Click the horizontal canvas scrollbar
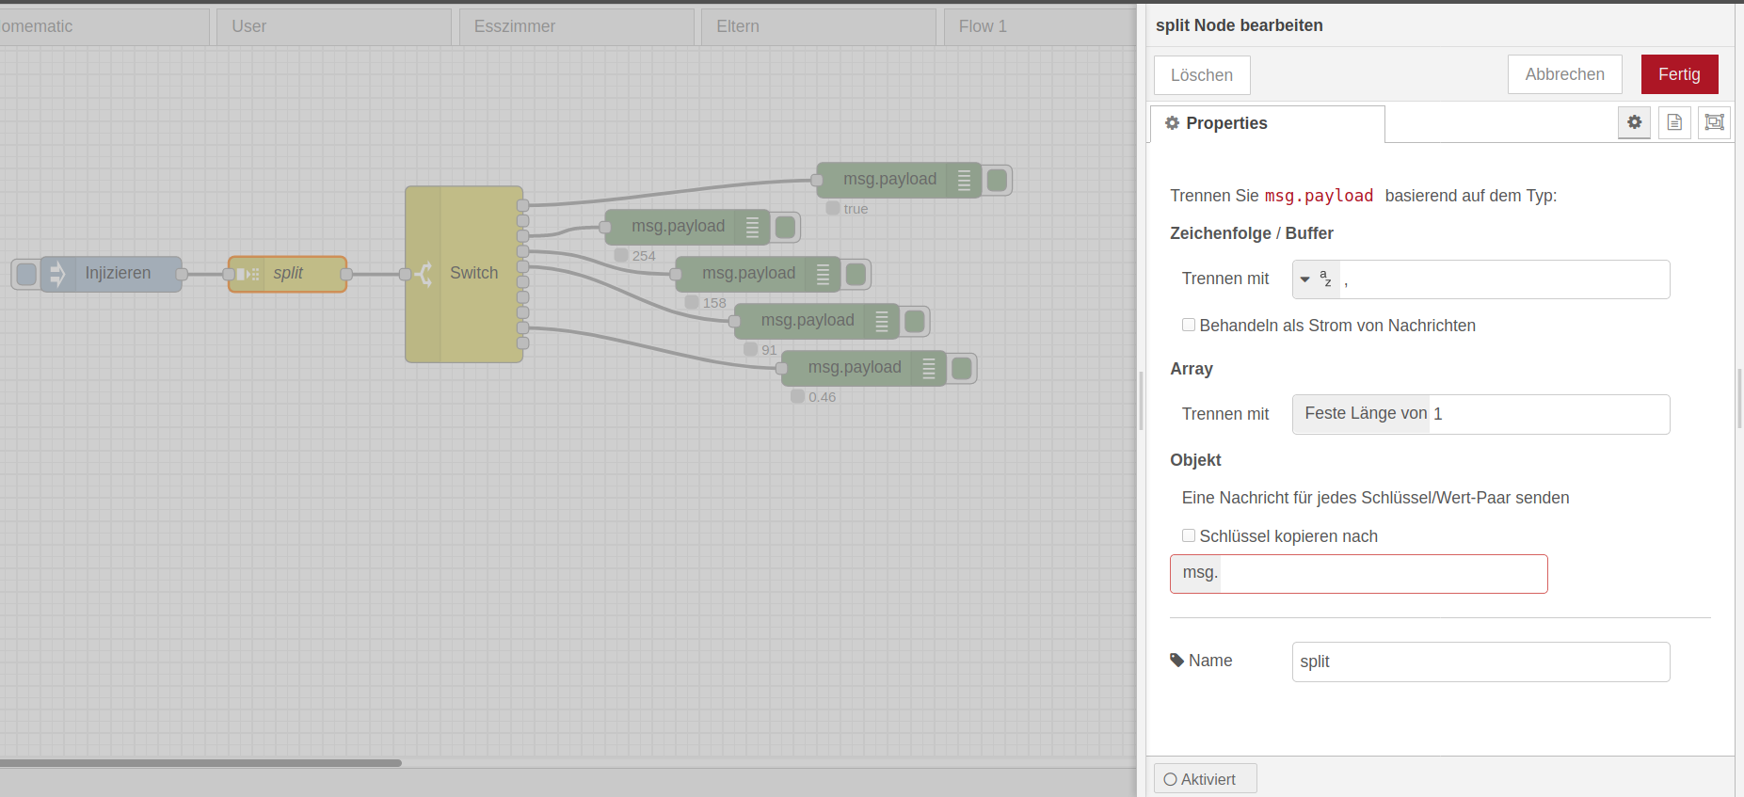 pos(200,763)
